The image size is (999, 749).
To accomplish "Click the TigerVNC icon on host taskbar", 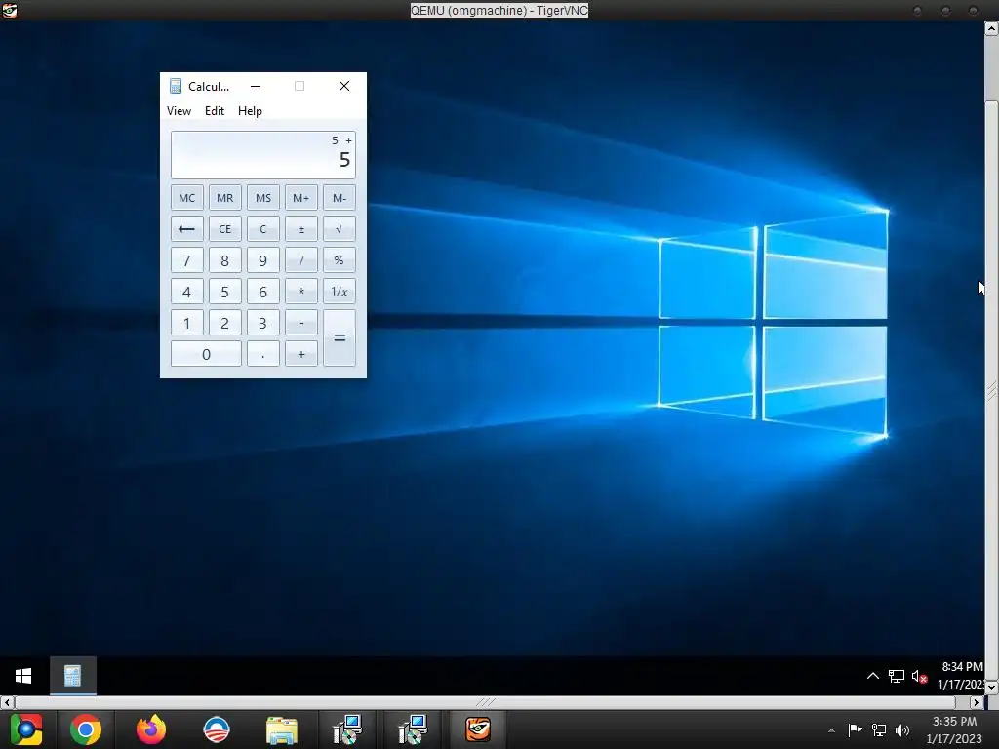I will point(477,729).
